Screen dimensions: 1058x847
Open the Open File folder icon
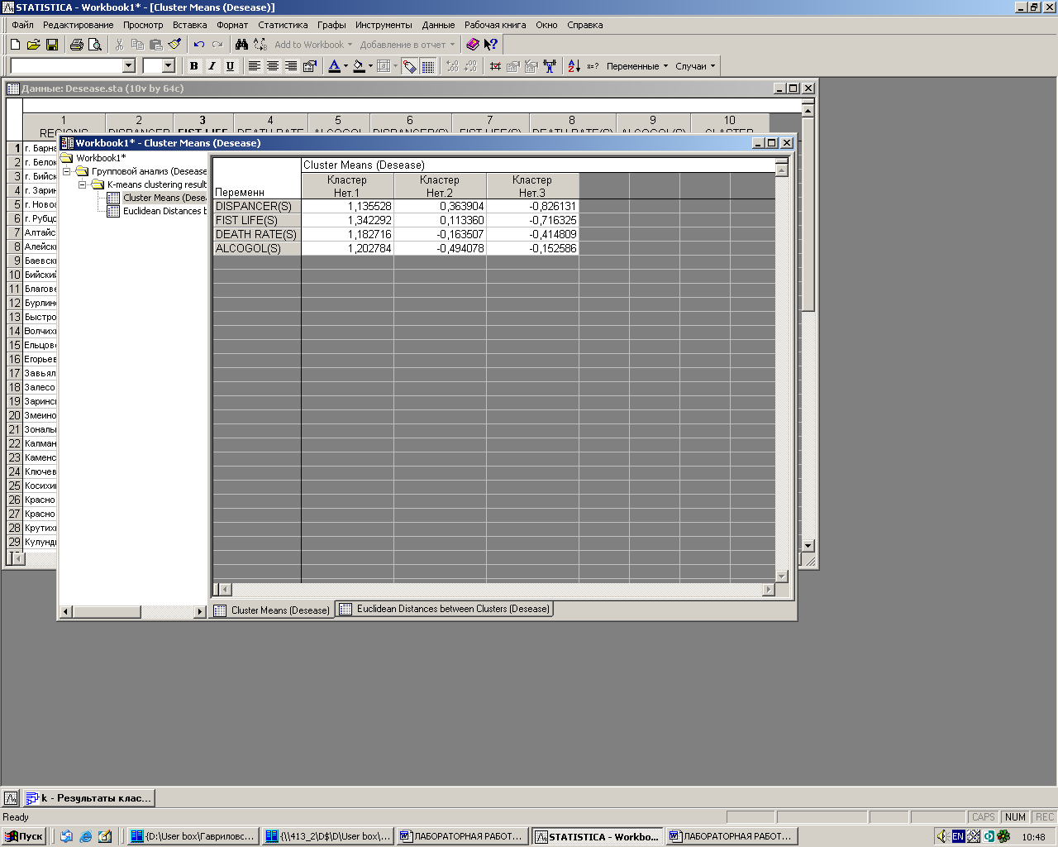(x=33, y=45)
